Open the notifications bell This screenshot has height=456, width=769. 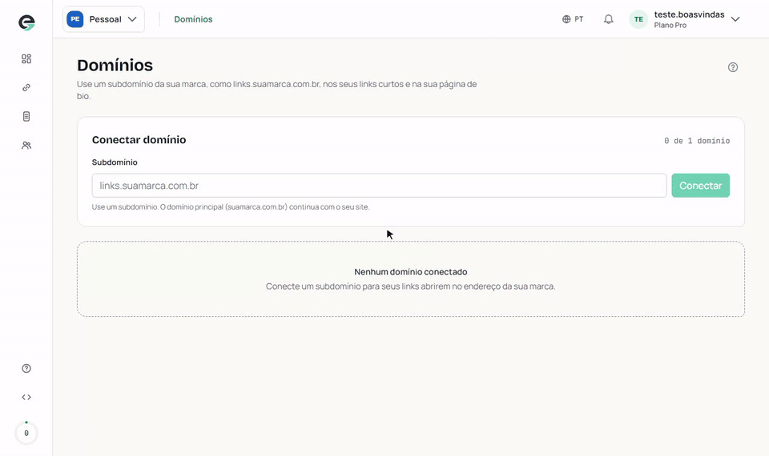pos(608,19)
